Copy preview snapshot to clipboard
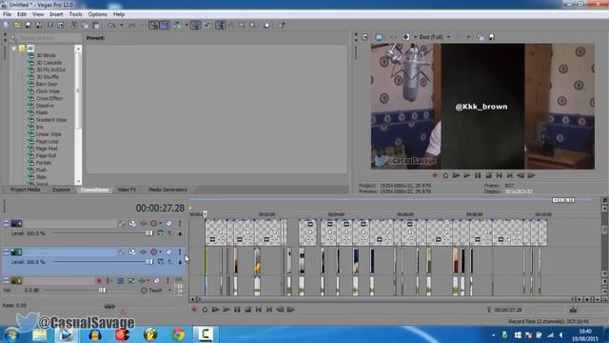 coord(481,37)
